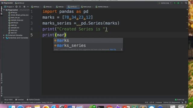Click the lock icon in the status bar
Screen dimensions: 193x108
click(182, 102)
